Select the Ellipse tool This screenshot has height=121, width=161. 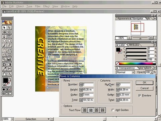(x=4, y=41)
